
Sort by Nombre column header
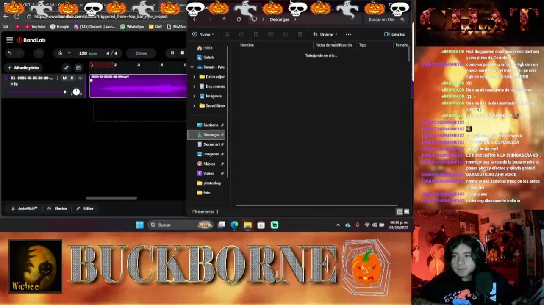pyautogui.click(x=247, y=45)
